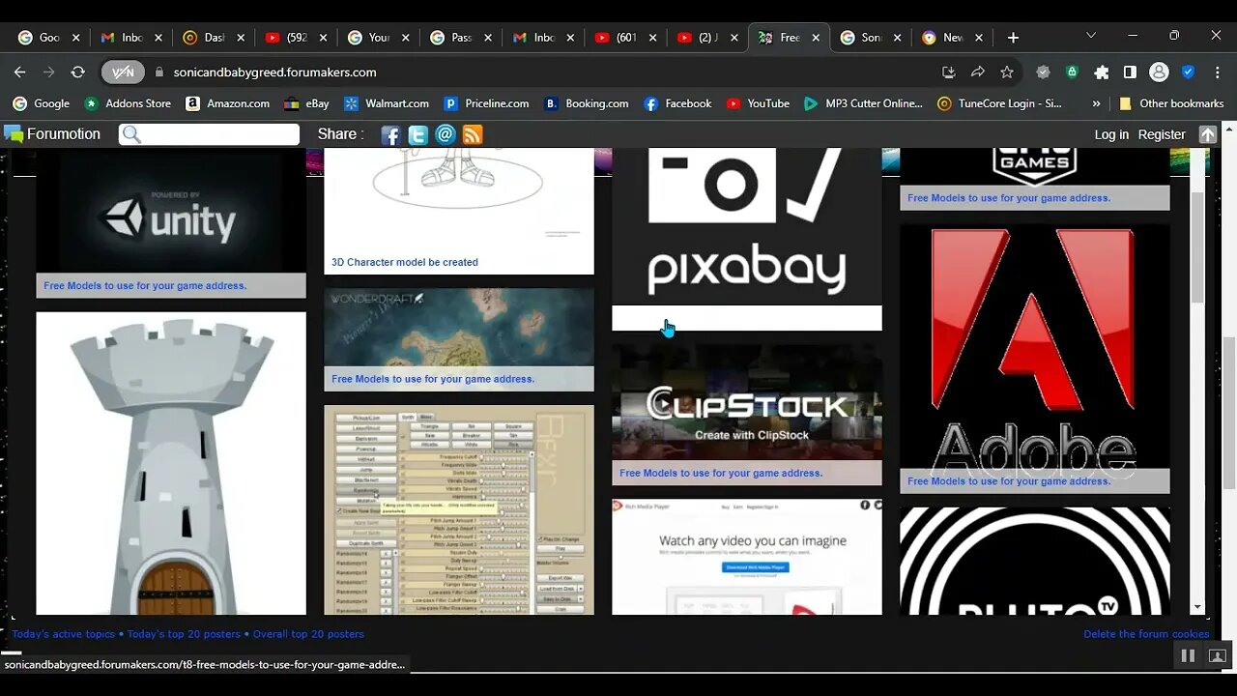The height and width of the screenshot is (696, 1237).
Task: Click the scroll-to-top arrow beside Register
Action: click(1207, 134)
